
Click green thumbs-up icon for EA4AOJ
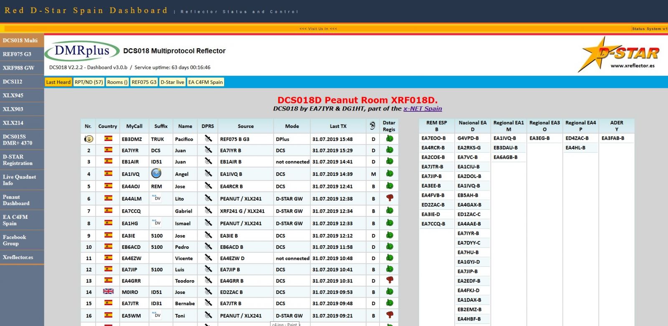coord(390,186)
